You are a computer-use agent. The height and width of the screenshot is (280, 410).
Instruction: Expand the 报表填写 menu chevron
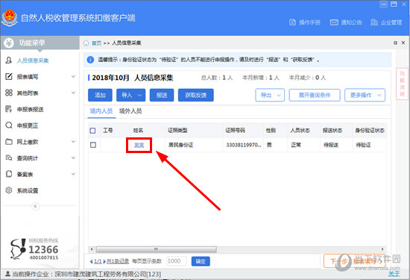pos(74,76)
